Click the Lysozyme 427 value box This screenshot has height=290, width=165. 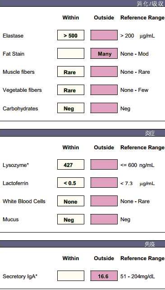tap(71, 164)
